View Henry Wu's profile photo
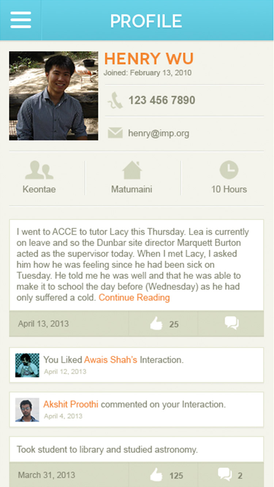 click(x=54, y=96)
